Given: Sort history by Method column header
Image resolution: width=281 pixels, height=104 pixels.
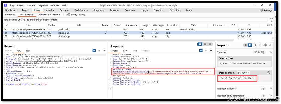Looking at the screenshot, I should (x=52, y=25).
